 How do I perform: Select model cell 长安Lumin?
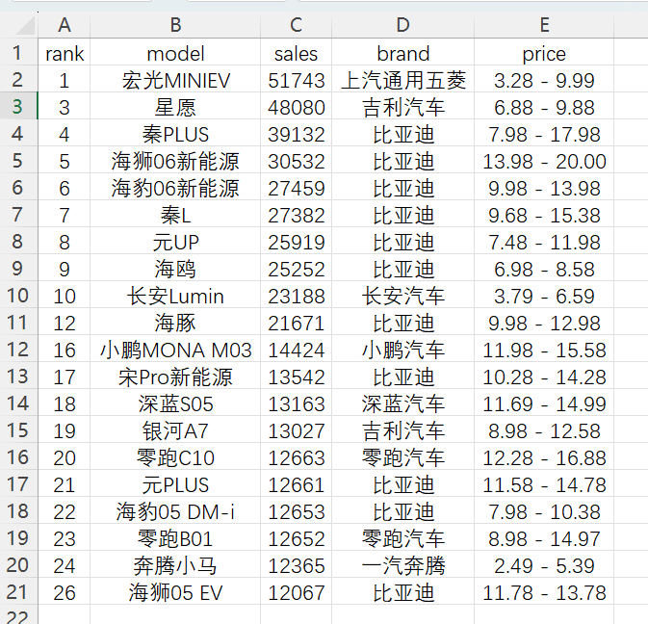(x=175, y=295)
